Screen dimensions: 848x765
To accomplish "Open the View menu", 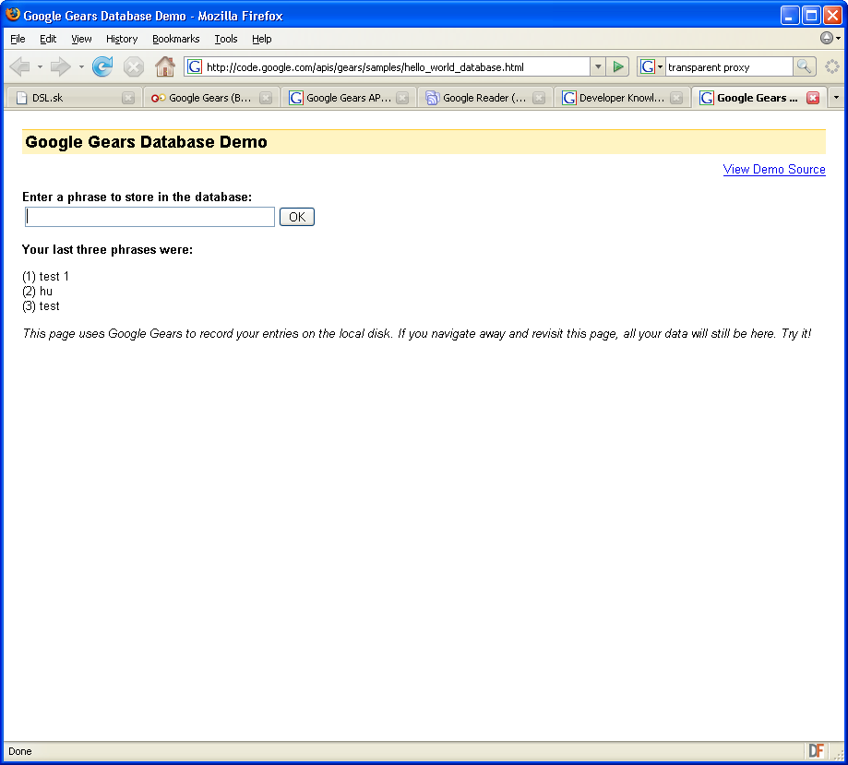I will click(82, 39).
